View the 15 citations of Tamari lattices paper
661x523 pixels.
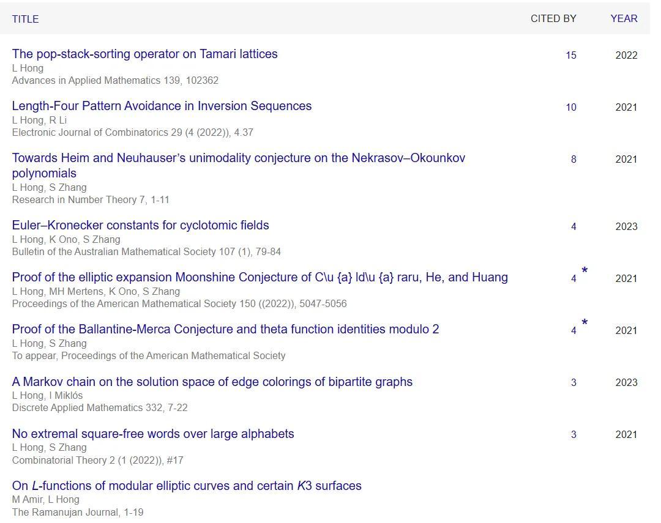(571, 55)
